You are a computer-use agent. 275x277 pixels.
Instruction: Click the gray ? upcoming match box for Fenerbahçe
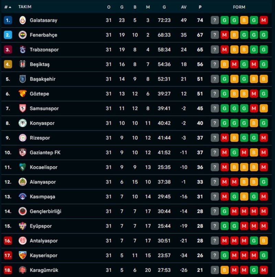[x=215, y=35]
